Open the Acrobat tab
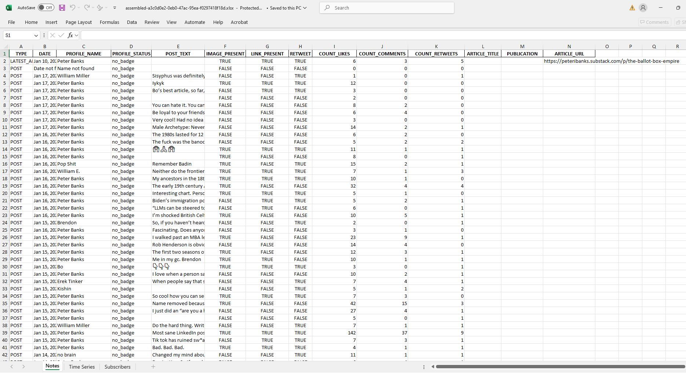686x373 pixels. coord(239,22)
